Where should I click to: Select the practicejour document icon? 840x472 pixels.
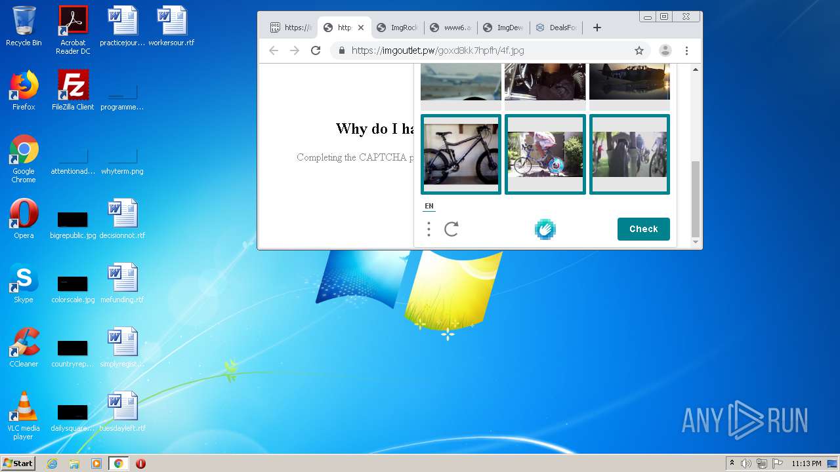tap(122, 26)
